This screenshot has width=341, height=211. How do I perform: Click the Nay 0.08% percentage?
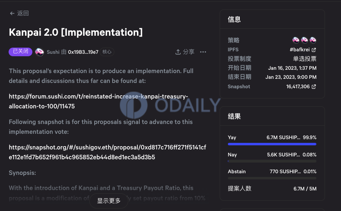[309, 155]
